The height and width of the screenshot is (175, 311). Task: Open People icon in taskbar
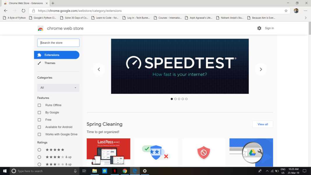point(260,171)
